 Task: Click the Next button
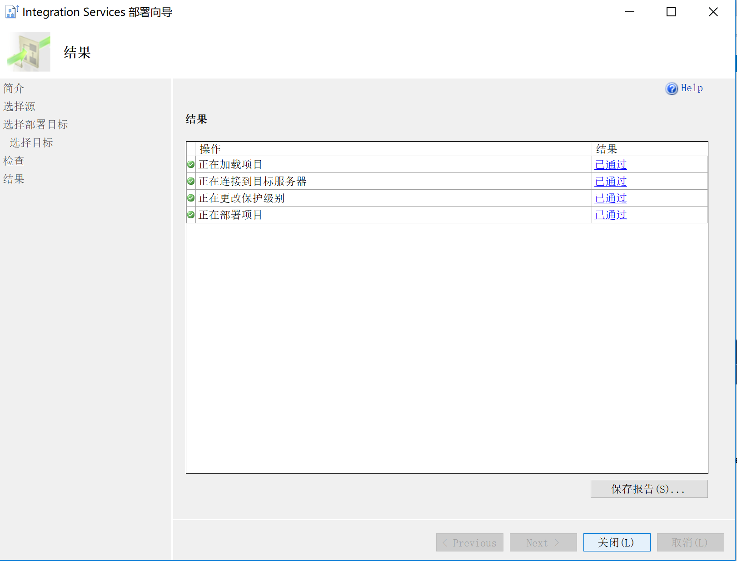pyautogui.click(x=543, y=542)
